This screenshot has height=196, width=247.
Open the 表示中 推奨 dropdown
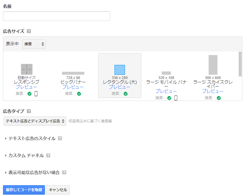[x=34, y=44]
